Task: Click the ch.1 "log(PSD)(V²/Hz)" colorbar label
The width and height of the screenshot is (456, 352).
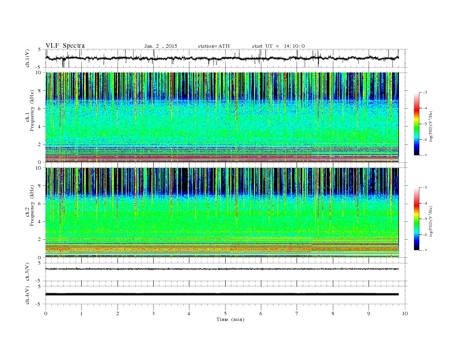Action: click(x=431, y=127)
